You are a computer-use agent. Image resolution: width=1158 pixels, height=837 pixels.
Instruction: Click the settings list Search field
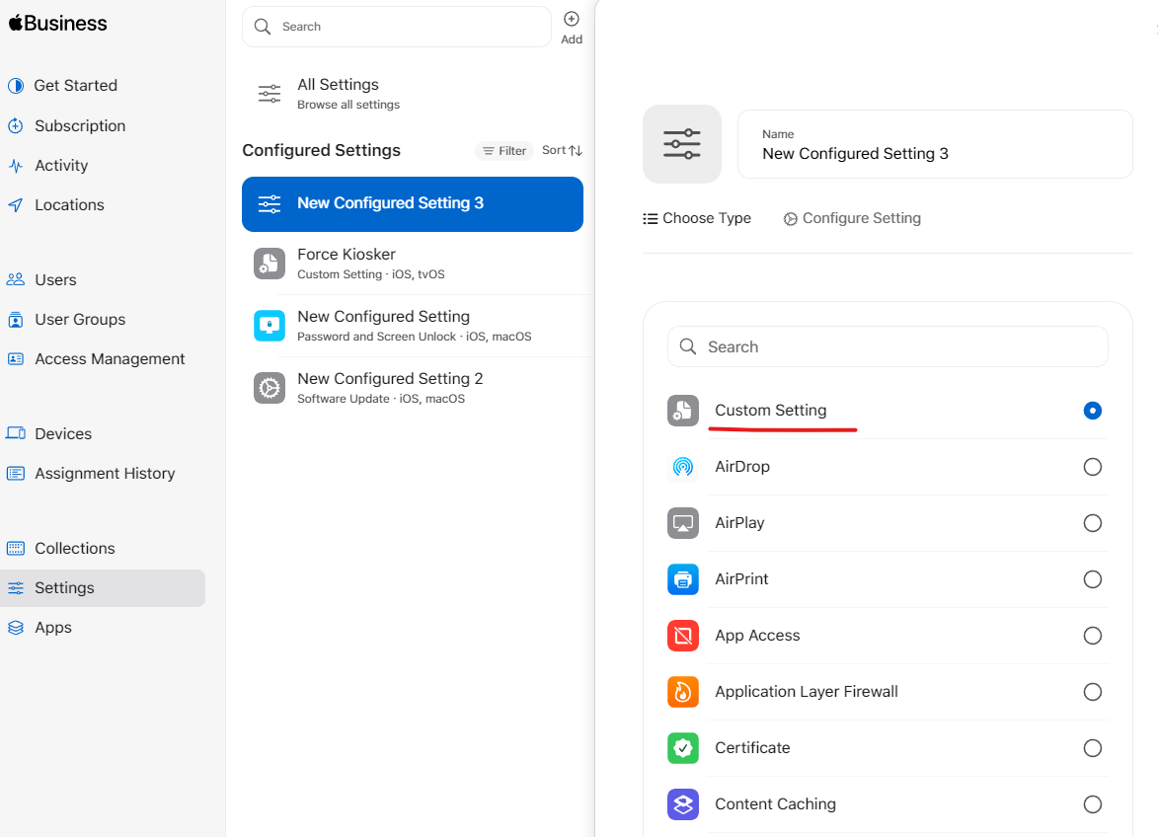(397, 27)
